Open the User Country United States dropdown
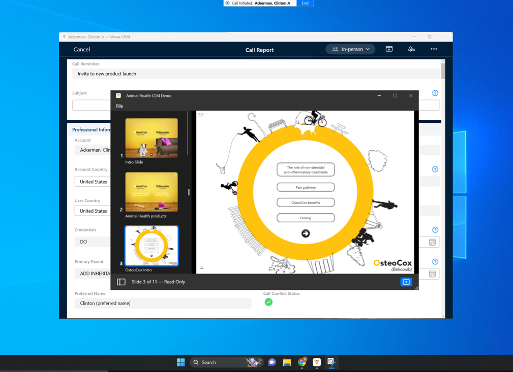The height and width of the screenshot is (372, 513). coord(93,211)
